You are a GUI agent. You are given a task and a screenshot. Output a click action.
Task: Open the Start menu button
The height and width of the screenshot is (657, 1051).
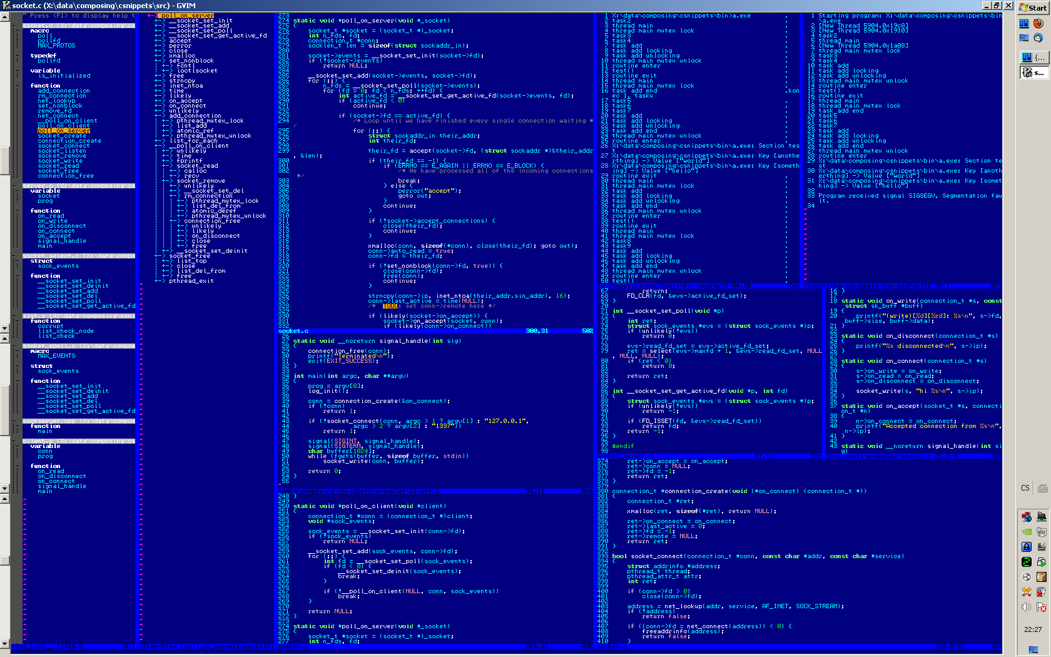click(x=1033, y=8)
